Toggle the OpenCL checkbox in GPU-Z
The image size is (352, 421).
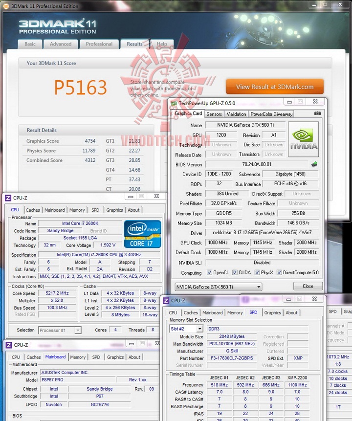[x=209, y=272]
